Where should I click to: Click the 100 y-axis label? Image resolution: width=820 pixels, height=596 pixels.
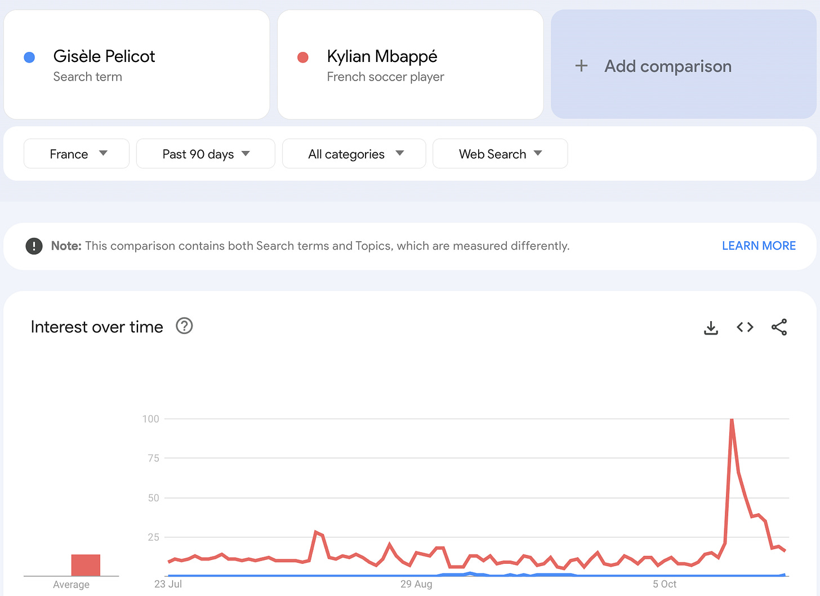150,419
